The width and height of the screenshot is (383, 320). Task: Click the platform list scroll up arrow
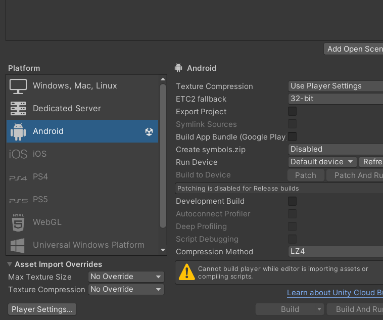pos(163,79)
